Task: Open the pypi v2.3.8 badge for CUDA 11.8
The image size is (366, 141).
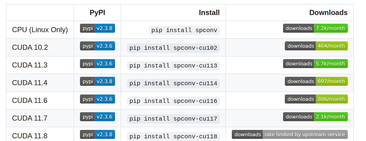Action: point(97,134)
